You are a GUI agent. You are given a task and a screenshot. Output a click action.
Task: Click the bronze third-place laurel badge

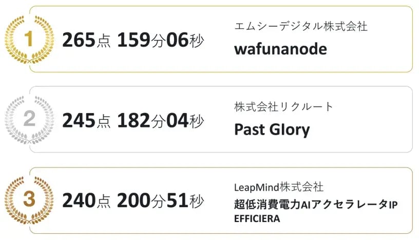click(x=29, y=200)
